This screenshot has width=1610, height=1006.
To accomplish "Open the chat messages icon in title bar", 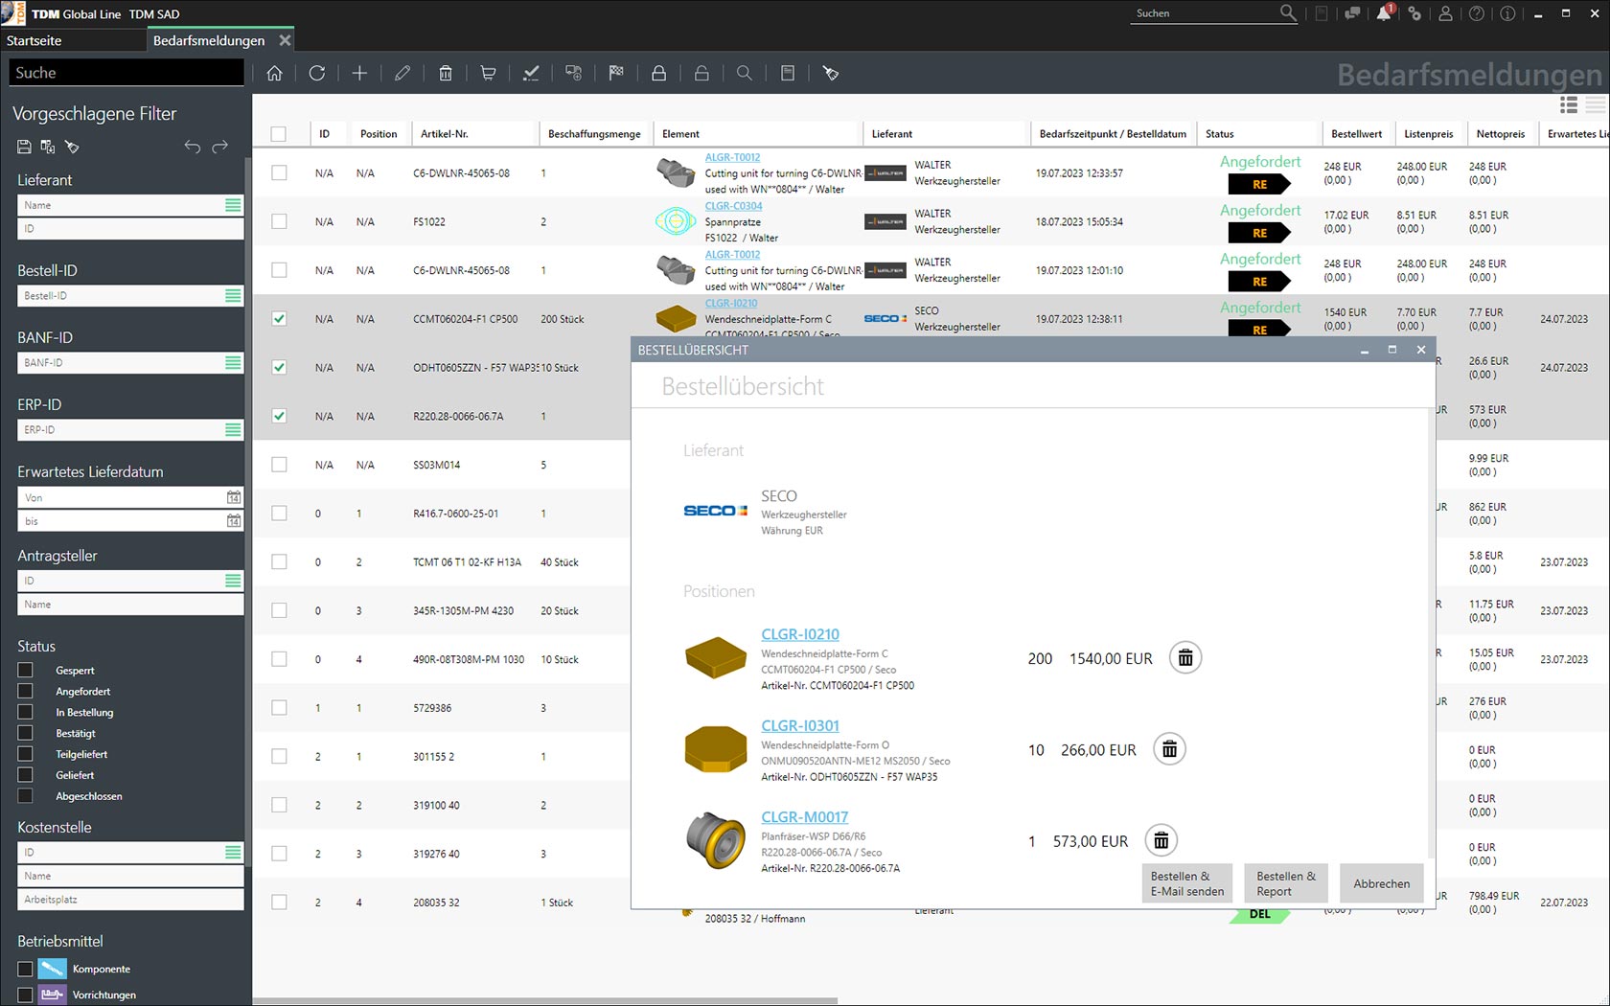I will (1352, 13).
